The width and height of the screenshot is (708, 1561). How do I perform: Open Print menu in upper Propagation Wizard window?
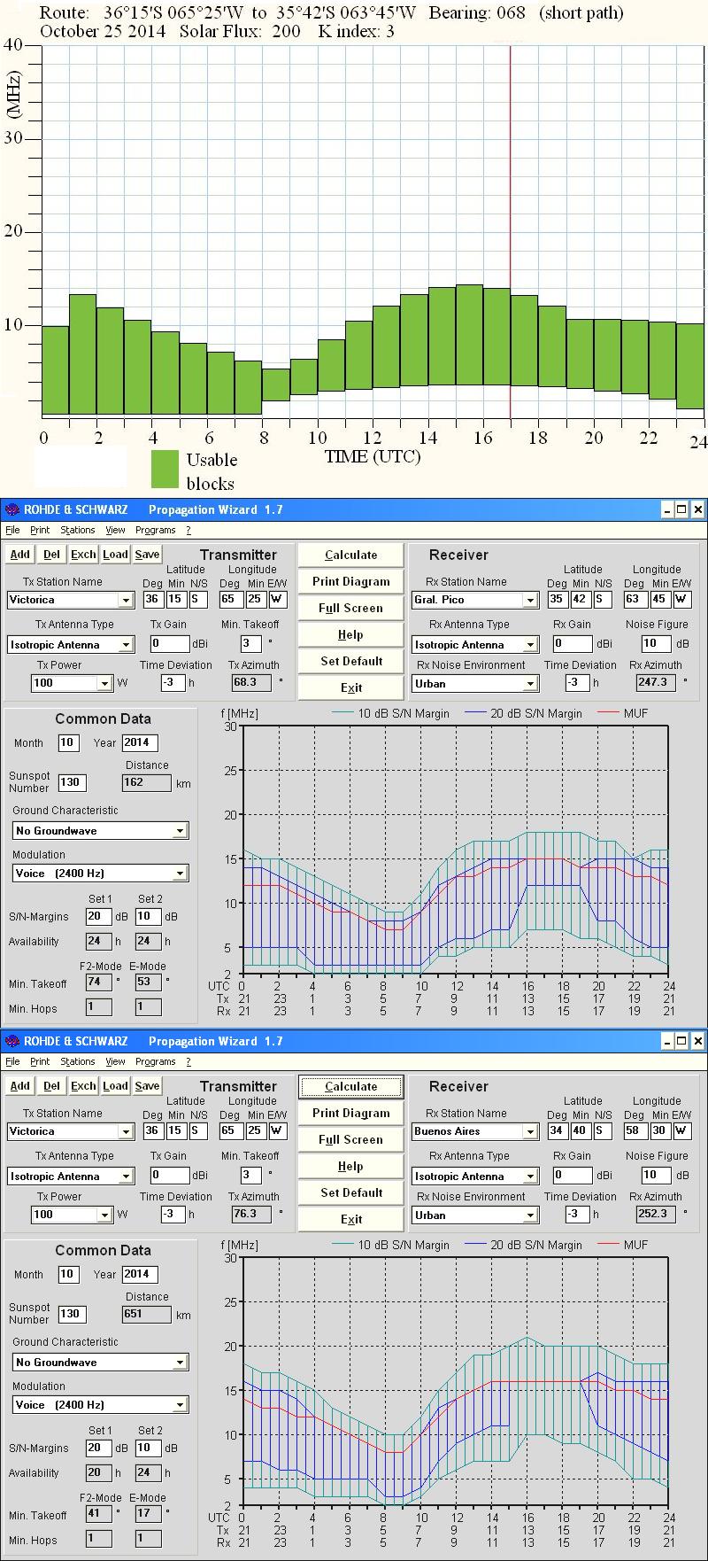coord(40,530)
